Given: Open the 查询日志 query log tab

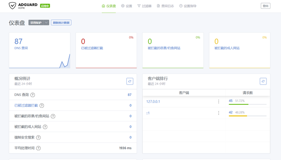Looking at the screenshot, I should click(165, 6).
